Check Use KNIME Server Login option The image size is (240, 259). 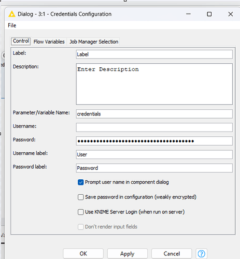[x=81, y=212]
